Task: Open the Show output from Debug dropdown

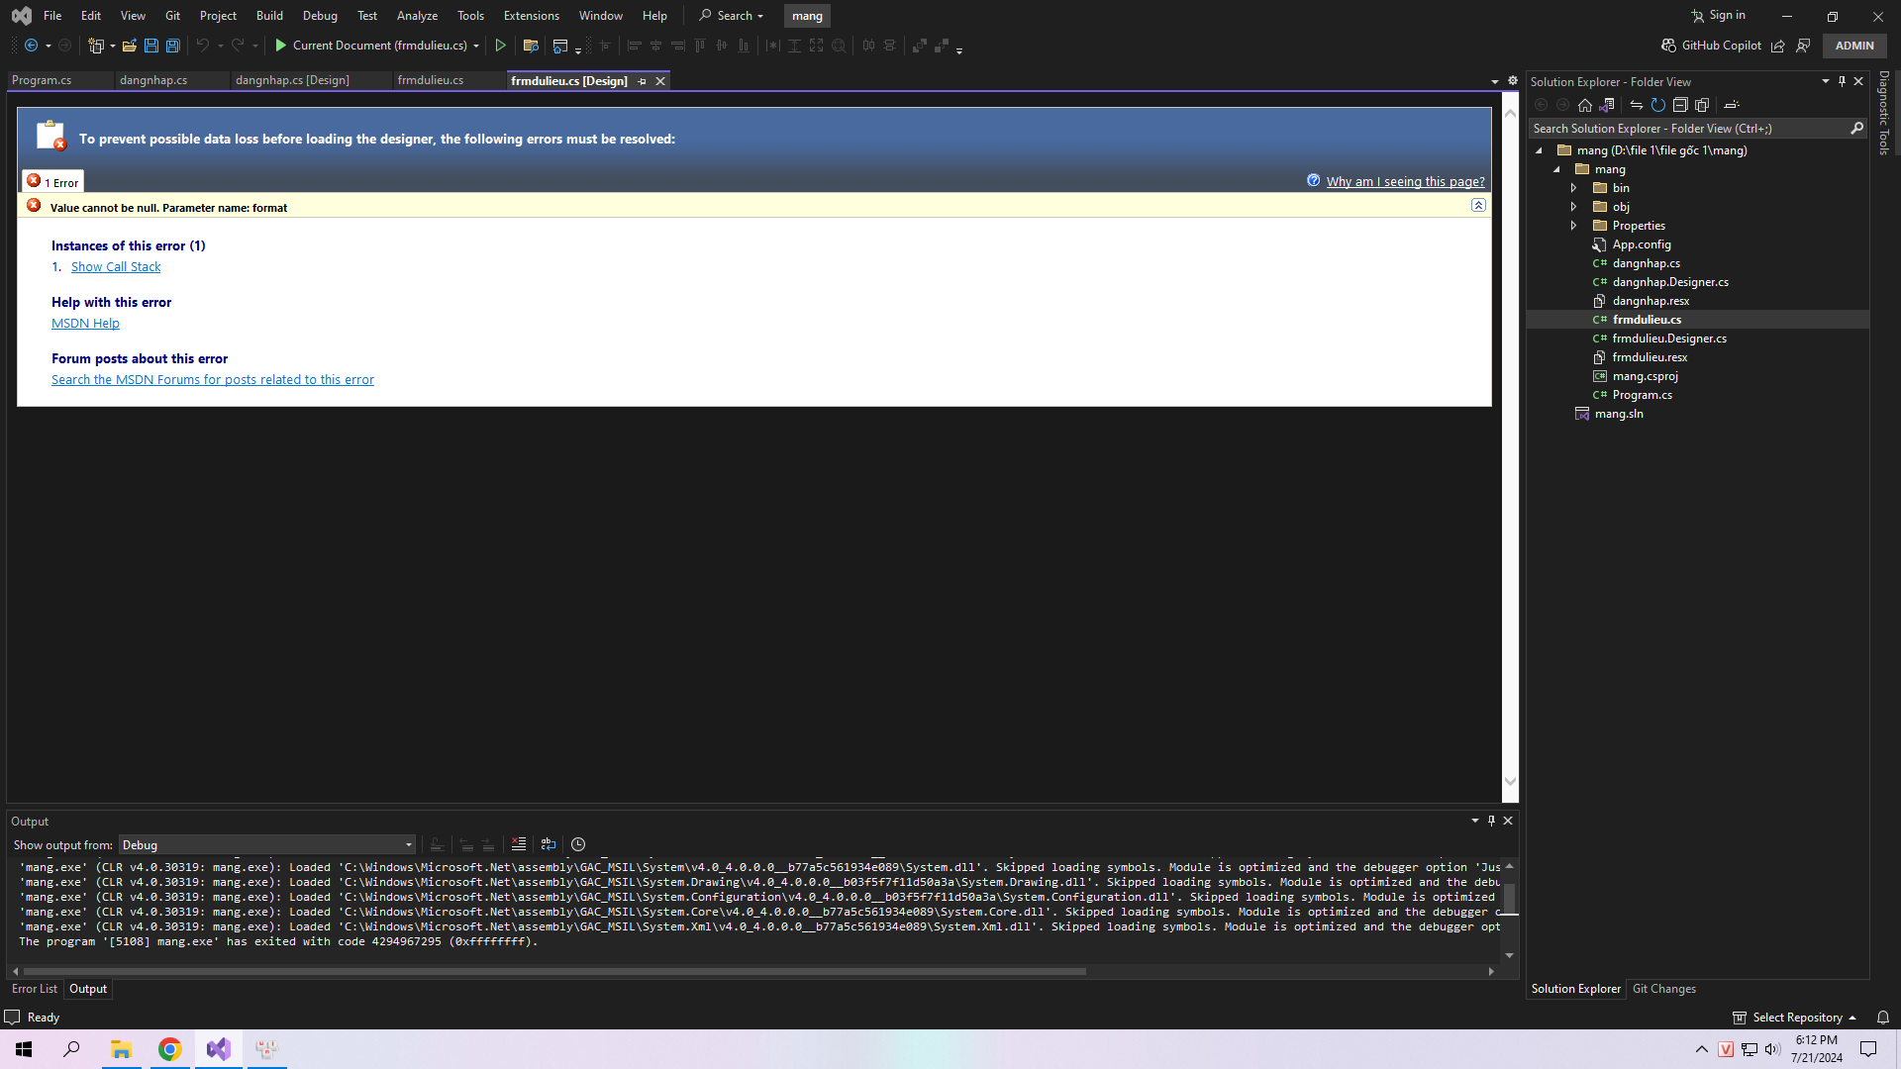Action: tap(266, 844)
